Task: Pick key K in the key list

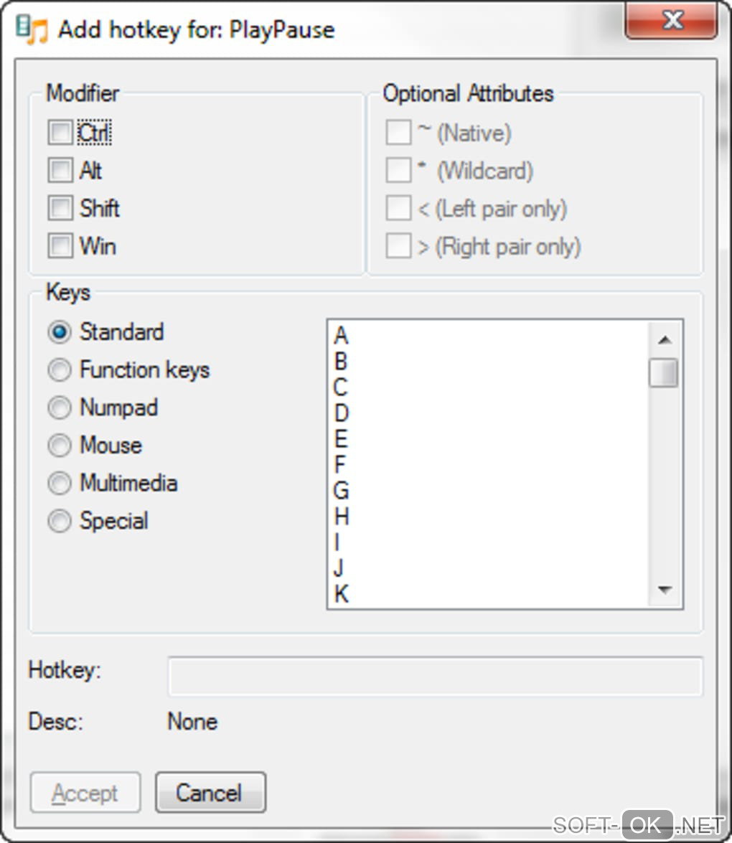Action: [x=342, y=594]
